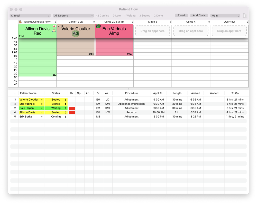
Task: Click the 'Records' procedure cell
Action: point(131,112)
